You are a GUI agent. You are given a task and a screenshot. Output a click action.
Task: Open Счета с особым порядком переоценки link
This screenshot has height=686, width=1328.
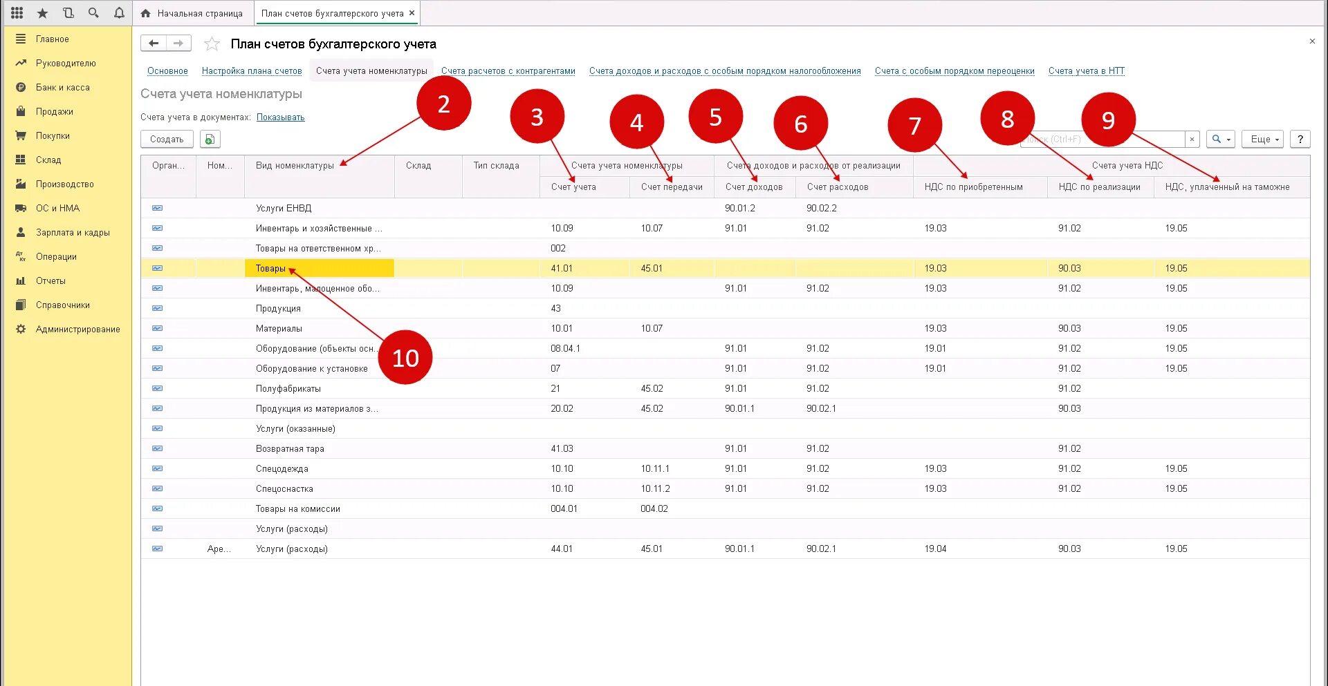pos(954,71)
